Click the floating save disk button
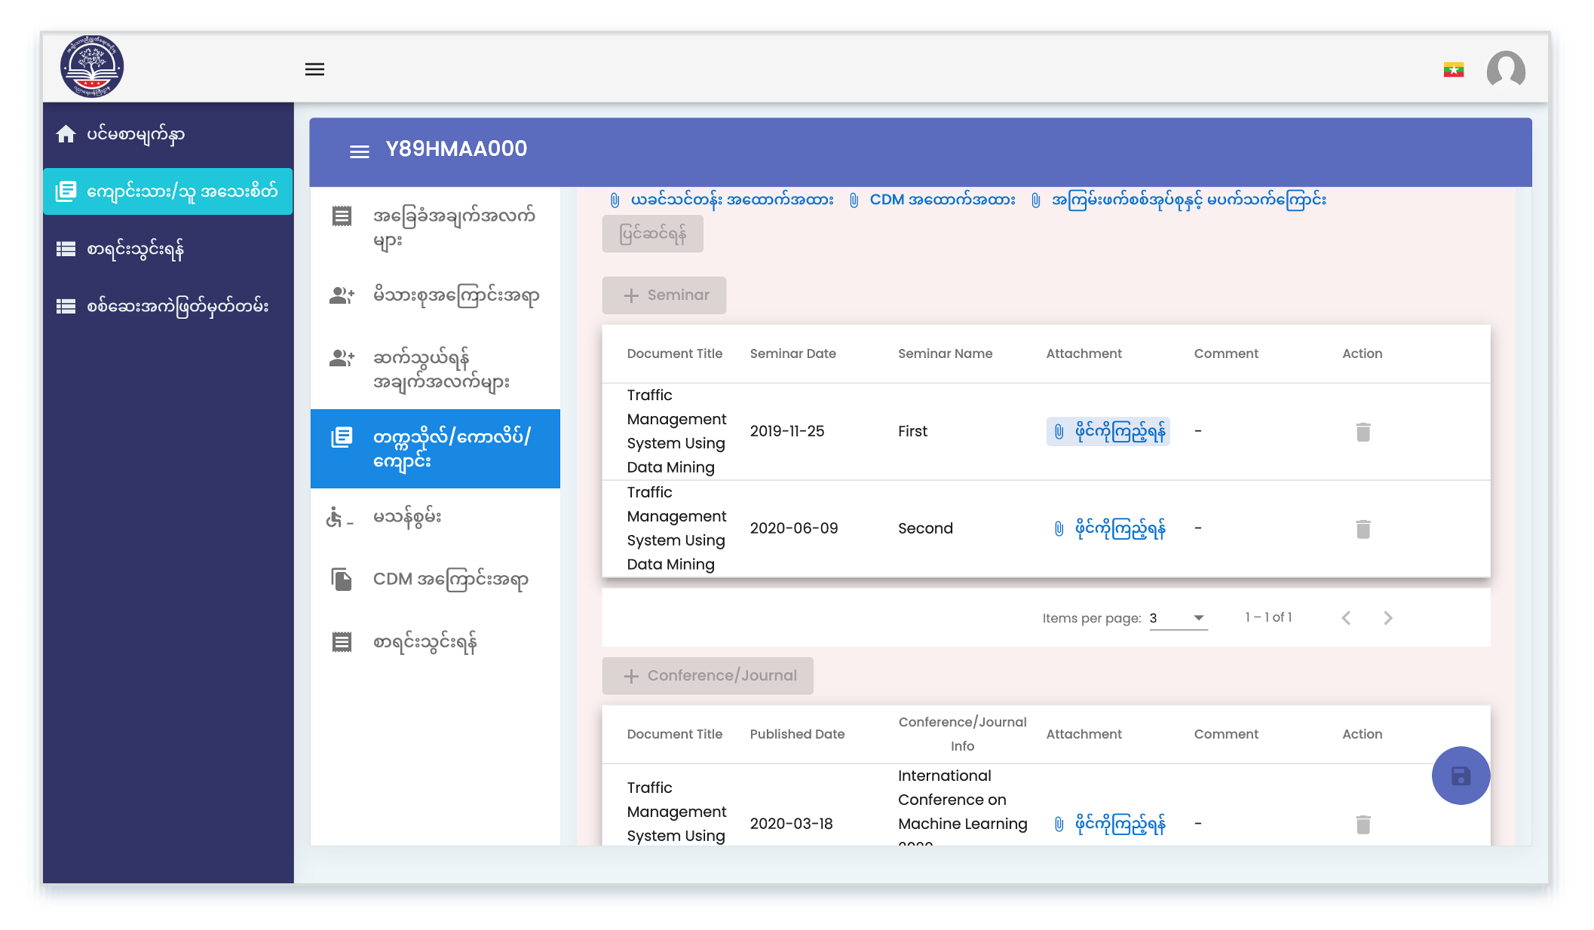Viewport: 1594px width, 930px height. (1461, 776)
